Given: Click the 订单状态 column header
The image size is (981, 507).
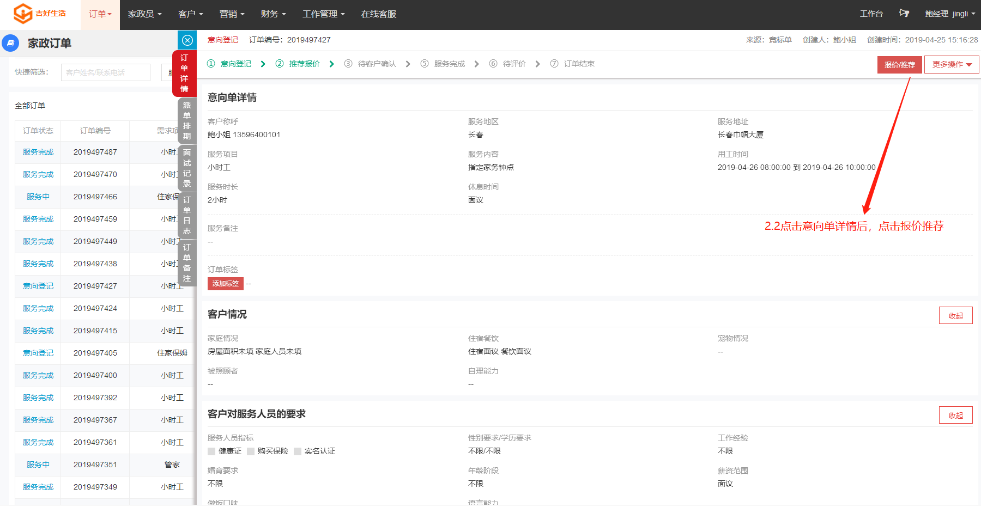Looking at the screenshot, I should 38,131.
